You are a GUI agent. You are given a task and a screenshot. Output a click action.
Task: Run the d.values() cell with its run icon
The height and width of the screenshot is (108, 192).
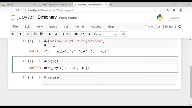(x=40, y=77)
